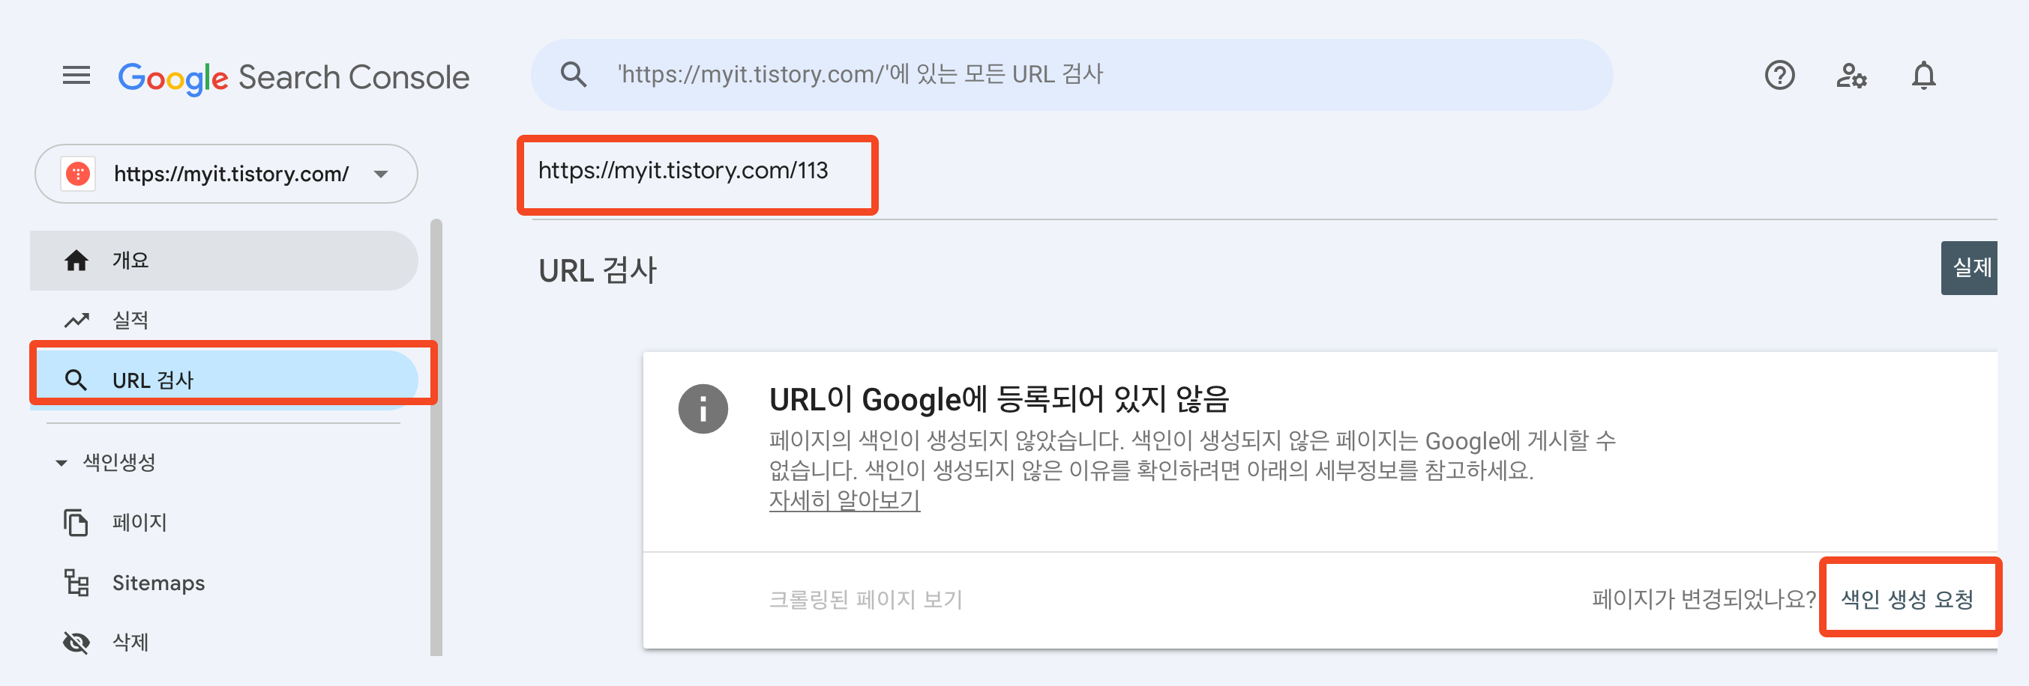
Task: Open the hamburger main menu
Action: (x=76, y=76)
